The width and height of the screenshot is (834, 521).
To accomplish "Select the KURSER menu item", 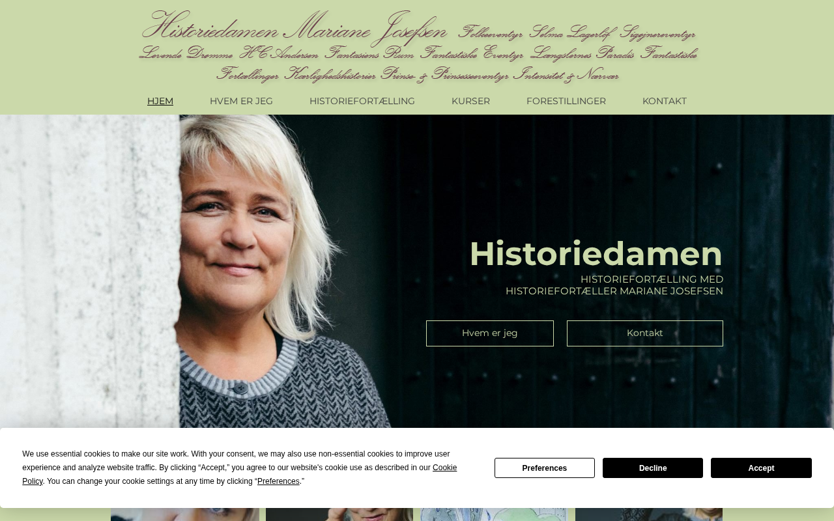I will pyautogui.click(x=470, y=101).
